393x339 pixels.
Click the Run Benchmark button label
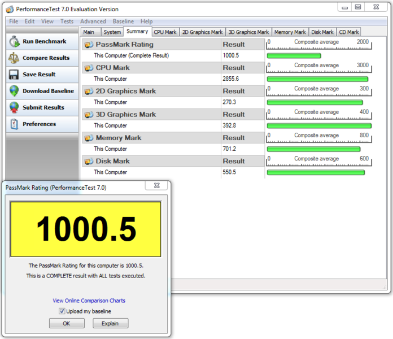coord(45,41)
